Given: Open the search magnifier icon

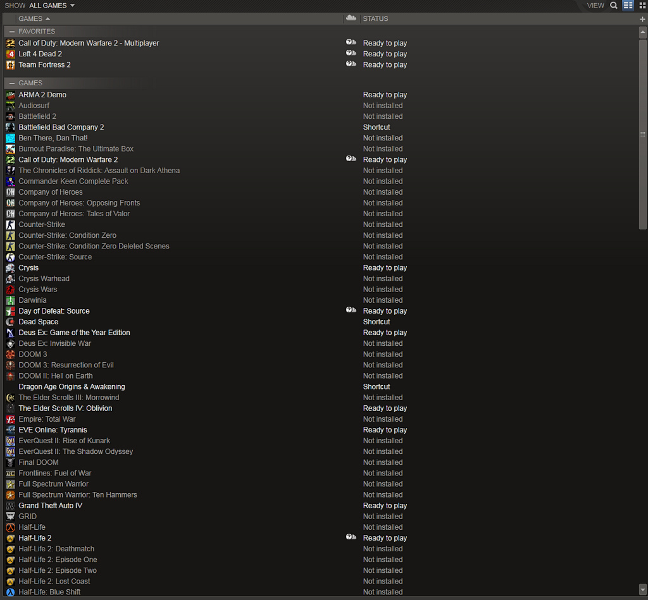Looking at the screenshot, I should click(614, 5).
